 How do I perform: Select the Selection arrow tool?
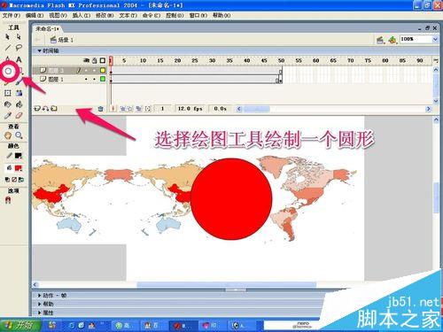pyautogui.click(x=8, y=37)
